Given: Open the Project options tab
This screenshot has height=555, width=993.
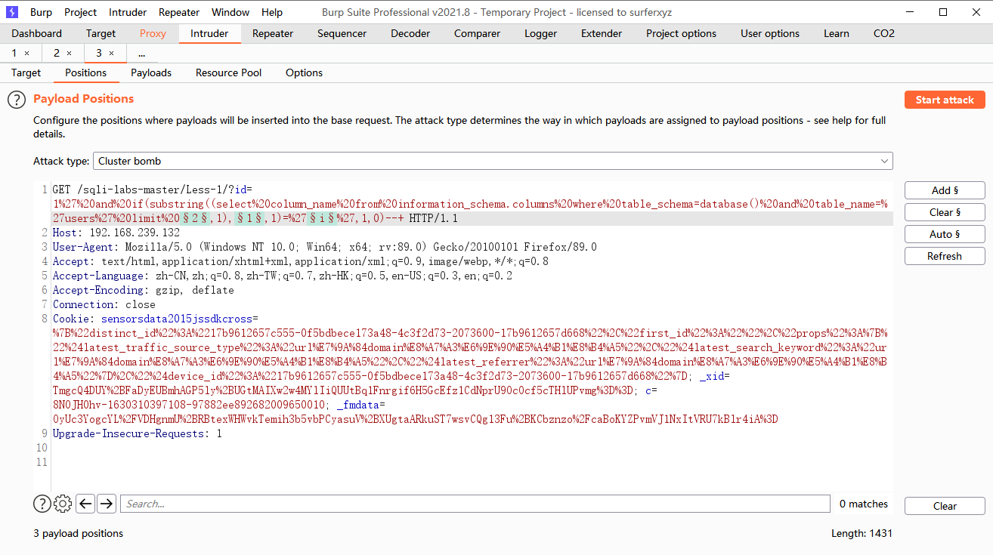Looking at the screenshot, I should coord(681,33).
